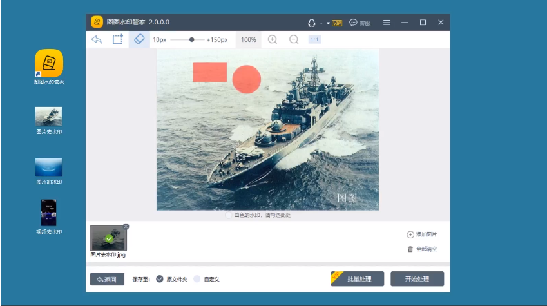Enable the white watermark checkbox below the image

click(229, 215)
